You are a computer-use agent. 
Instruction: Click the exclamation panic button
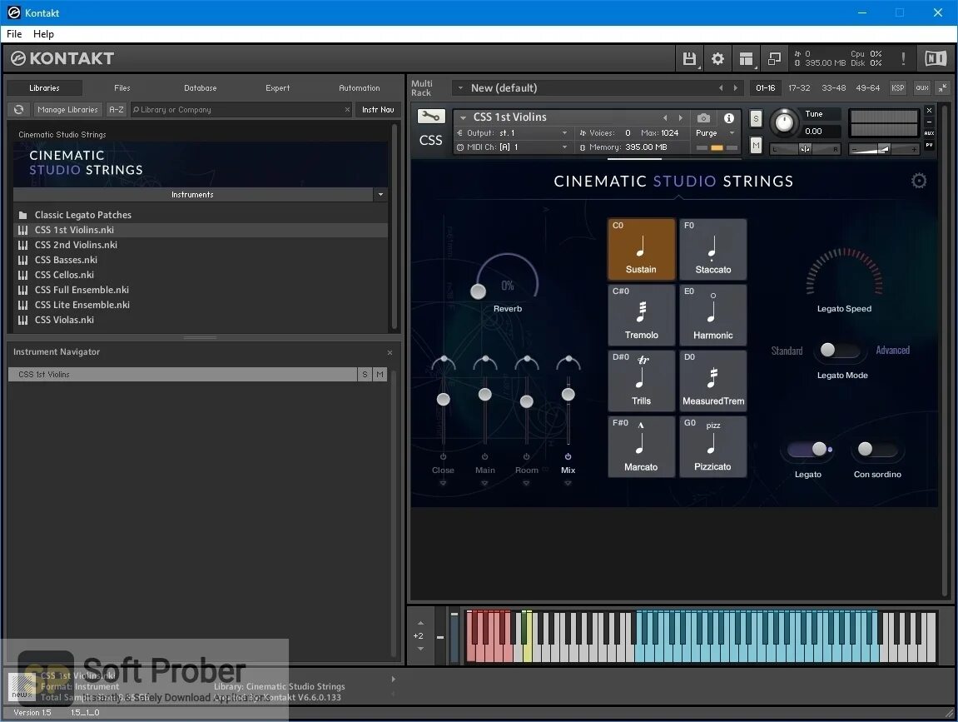[x=903, y=58]
